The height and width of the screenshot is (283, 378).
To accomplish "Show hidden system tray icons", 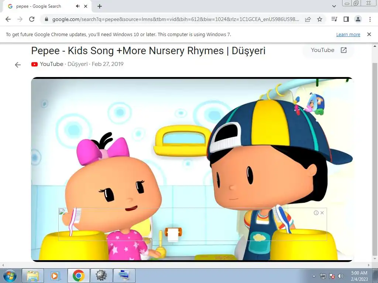I will tap(314, 276).
